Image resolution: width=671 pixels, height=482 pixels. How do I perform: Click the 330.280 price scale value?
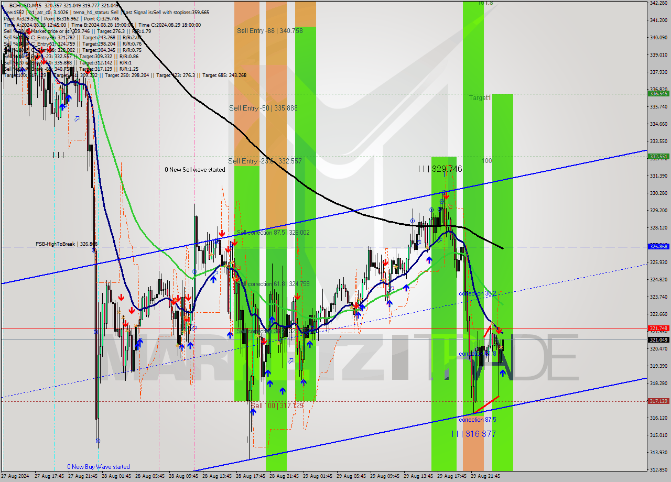pyautogui.click(x=658, y=193)
